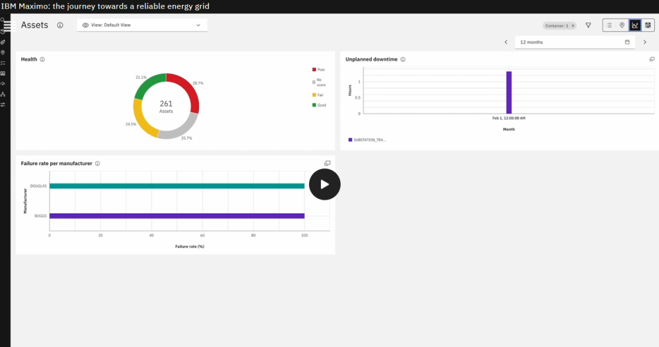Click the purple downtime bar for Feb 1
Viewport: 659px width, 347px height.
click(509, 92)
